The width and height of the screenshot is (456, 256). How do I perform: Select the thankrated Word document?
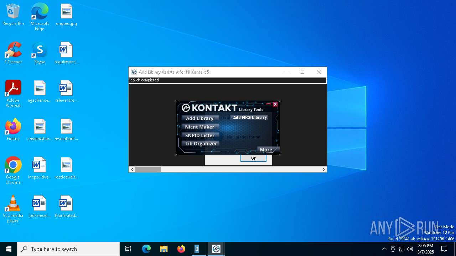pyautogui.click(x=66, y=207)
